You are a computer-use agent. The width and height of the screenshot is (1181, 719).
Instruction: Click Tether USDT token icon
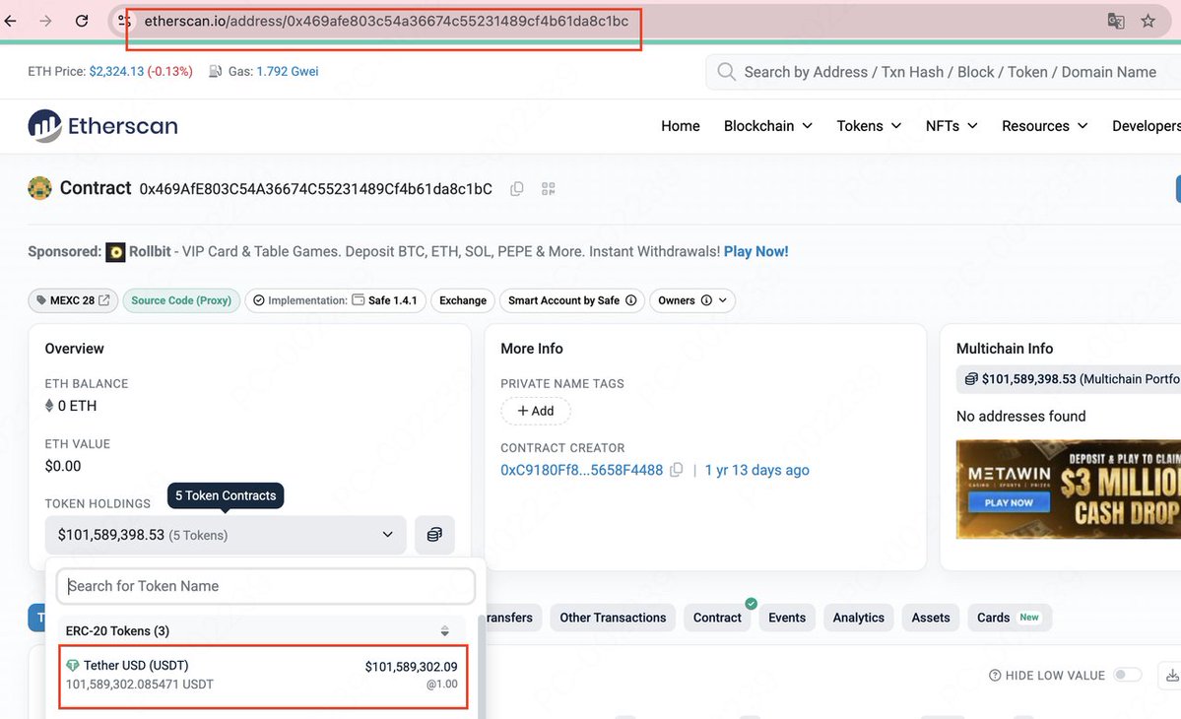click(x=72, y=666)
